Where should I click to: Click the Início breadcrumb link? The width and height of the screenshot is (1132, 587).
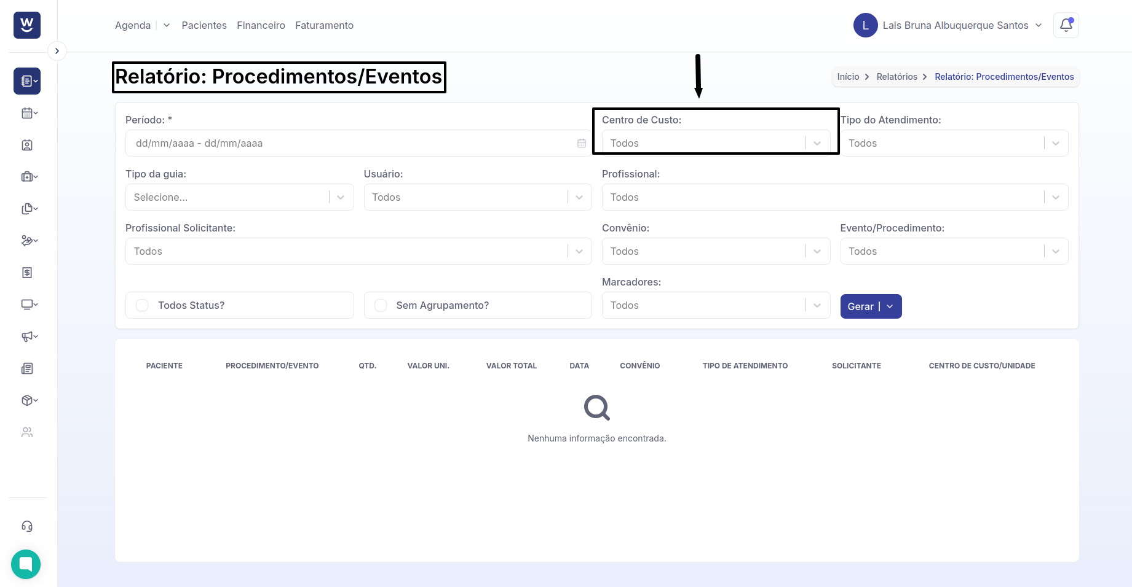[x=848, y=77]
